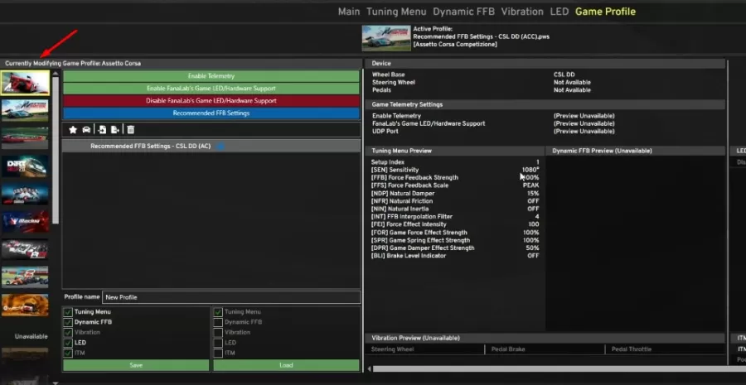Click the green Load button
The height and width of the screenshot is (385, 746).
coord(286,365)
